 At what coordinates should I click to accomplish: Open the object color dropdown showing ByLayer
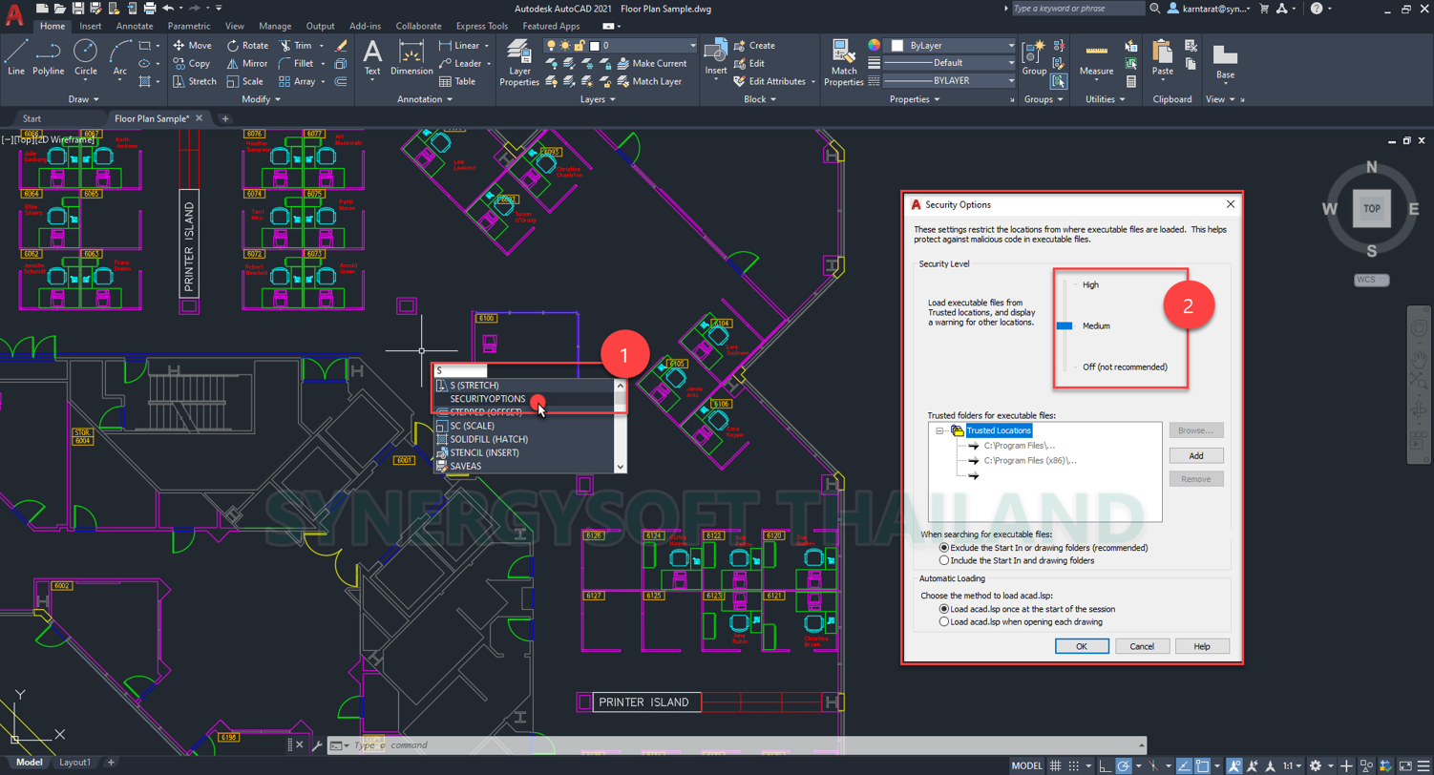click(1009, 45)
